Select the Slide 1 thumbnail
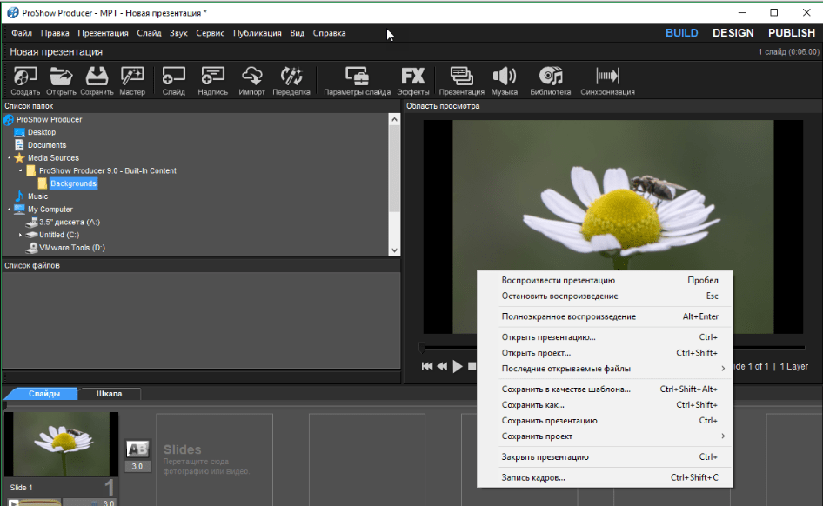The width and height of the screenshot is (823, 506). (61, 444)
